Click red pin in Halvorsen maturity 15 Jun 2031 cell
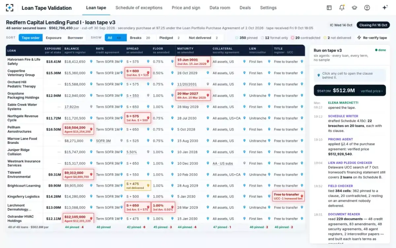Screen dimensions: 396x248 point(208,62)
